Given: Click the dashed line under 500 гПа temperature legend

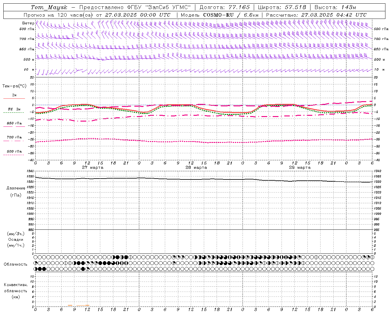Looking at the screenshot, I should [x=13, y=155].
